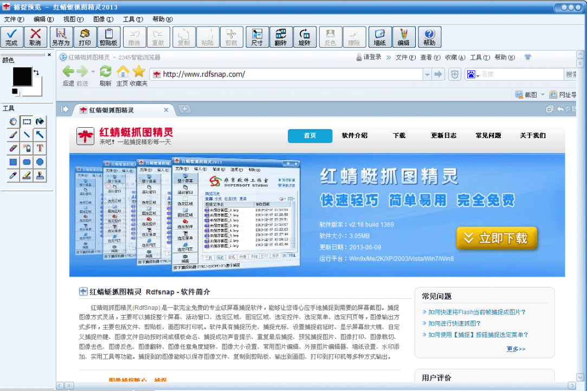This screenshot has width=587, height=391.
Task: Open the 文件 (File) menu in the capture preview window
Action: click(14, 19)
